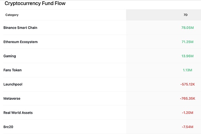Image resolution: width=201 pixels, height=134 pixels.
Task: Open the Brc20 category
Action: coord(8,127)
